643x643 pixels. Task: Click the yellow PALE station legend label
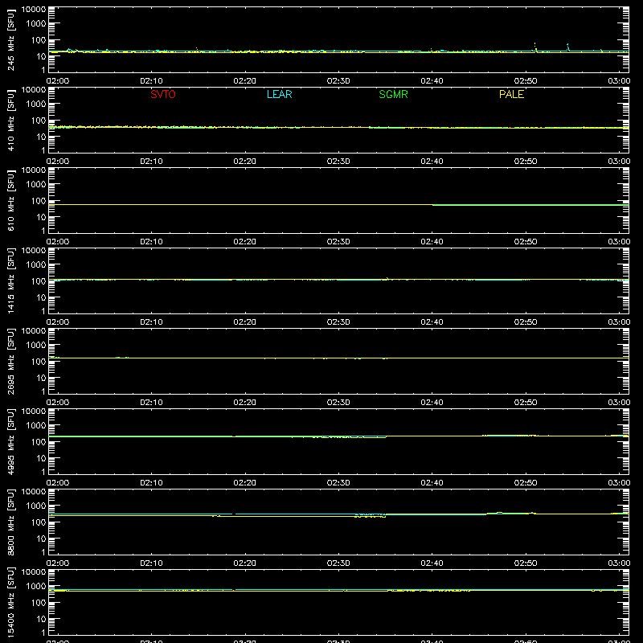(511, 94)
